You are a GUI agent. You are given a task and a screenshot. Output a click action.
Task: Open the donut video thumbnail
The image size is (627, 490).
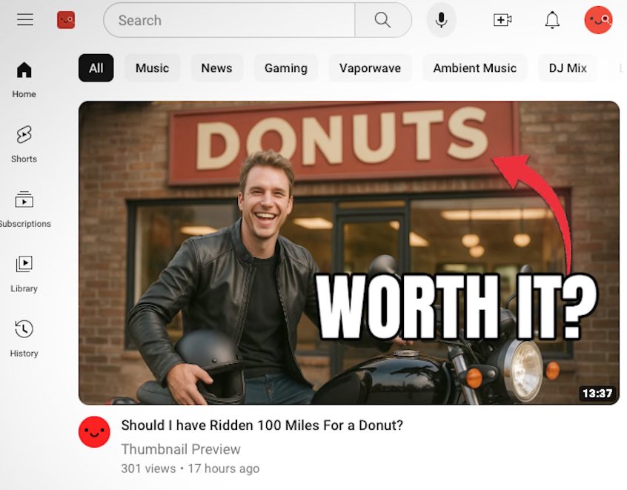tap(348, 252)
